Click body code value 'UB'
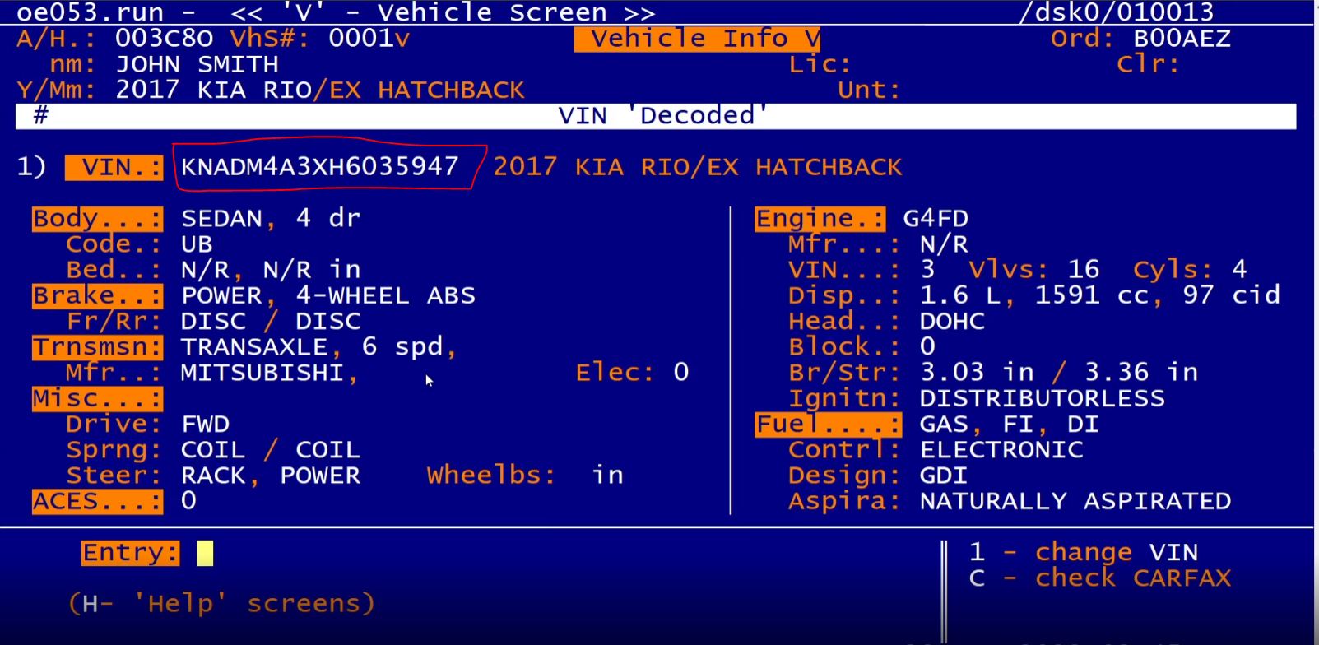1319x645 pixels. coord(197,244)
